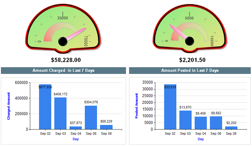Click the $2,201.50 posted gauge value

193,60
